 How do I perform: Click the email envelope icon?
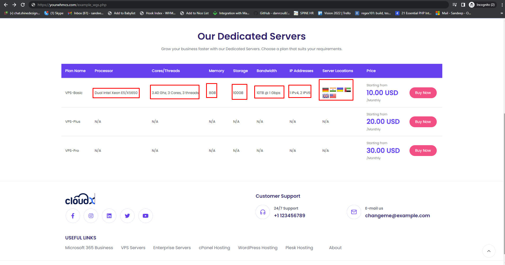[354, 212]
